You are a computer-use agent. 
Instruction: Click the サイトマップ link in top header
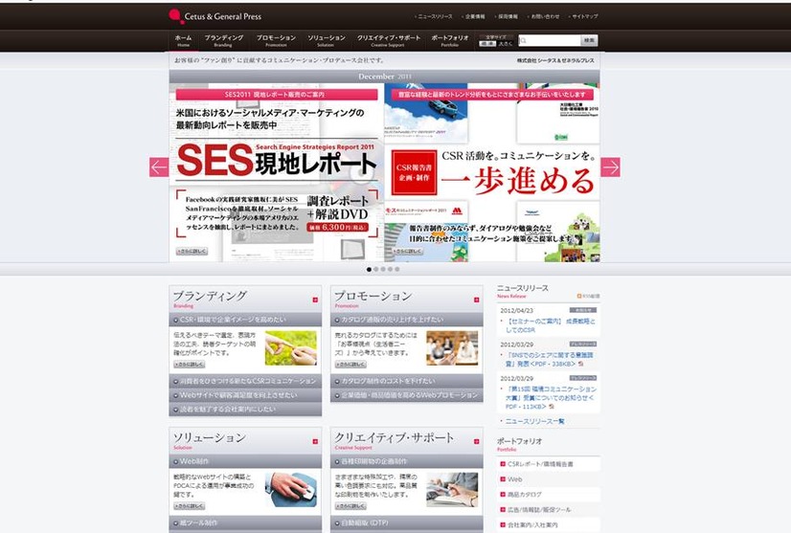point(583,16)
